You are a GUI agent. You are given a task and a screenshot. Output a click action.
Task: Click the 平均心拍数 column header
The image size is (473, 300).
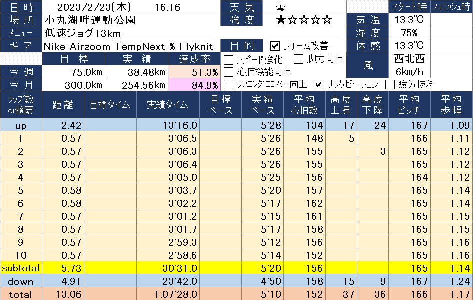pyautogui.click(x=304, y=105)
